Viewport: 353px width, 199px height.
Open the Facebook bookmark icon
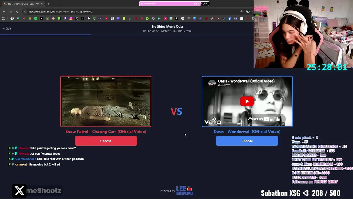230,19
